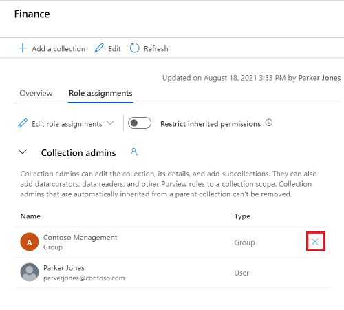
Task: Click the pencil icon next to Edit
Action: coord(99,48)
